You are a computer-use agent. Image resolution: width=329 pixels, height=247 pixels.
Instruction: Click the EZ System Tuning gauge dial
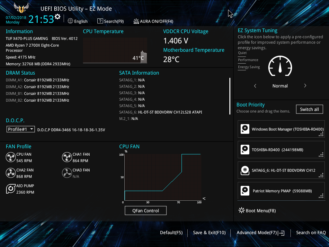pyautogui.click(x=280, y=66)
